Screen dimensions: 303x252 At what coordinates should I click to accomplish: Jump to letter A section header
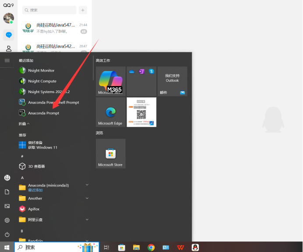(x=22, y=178)
